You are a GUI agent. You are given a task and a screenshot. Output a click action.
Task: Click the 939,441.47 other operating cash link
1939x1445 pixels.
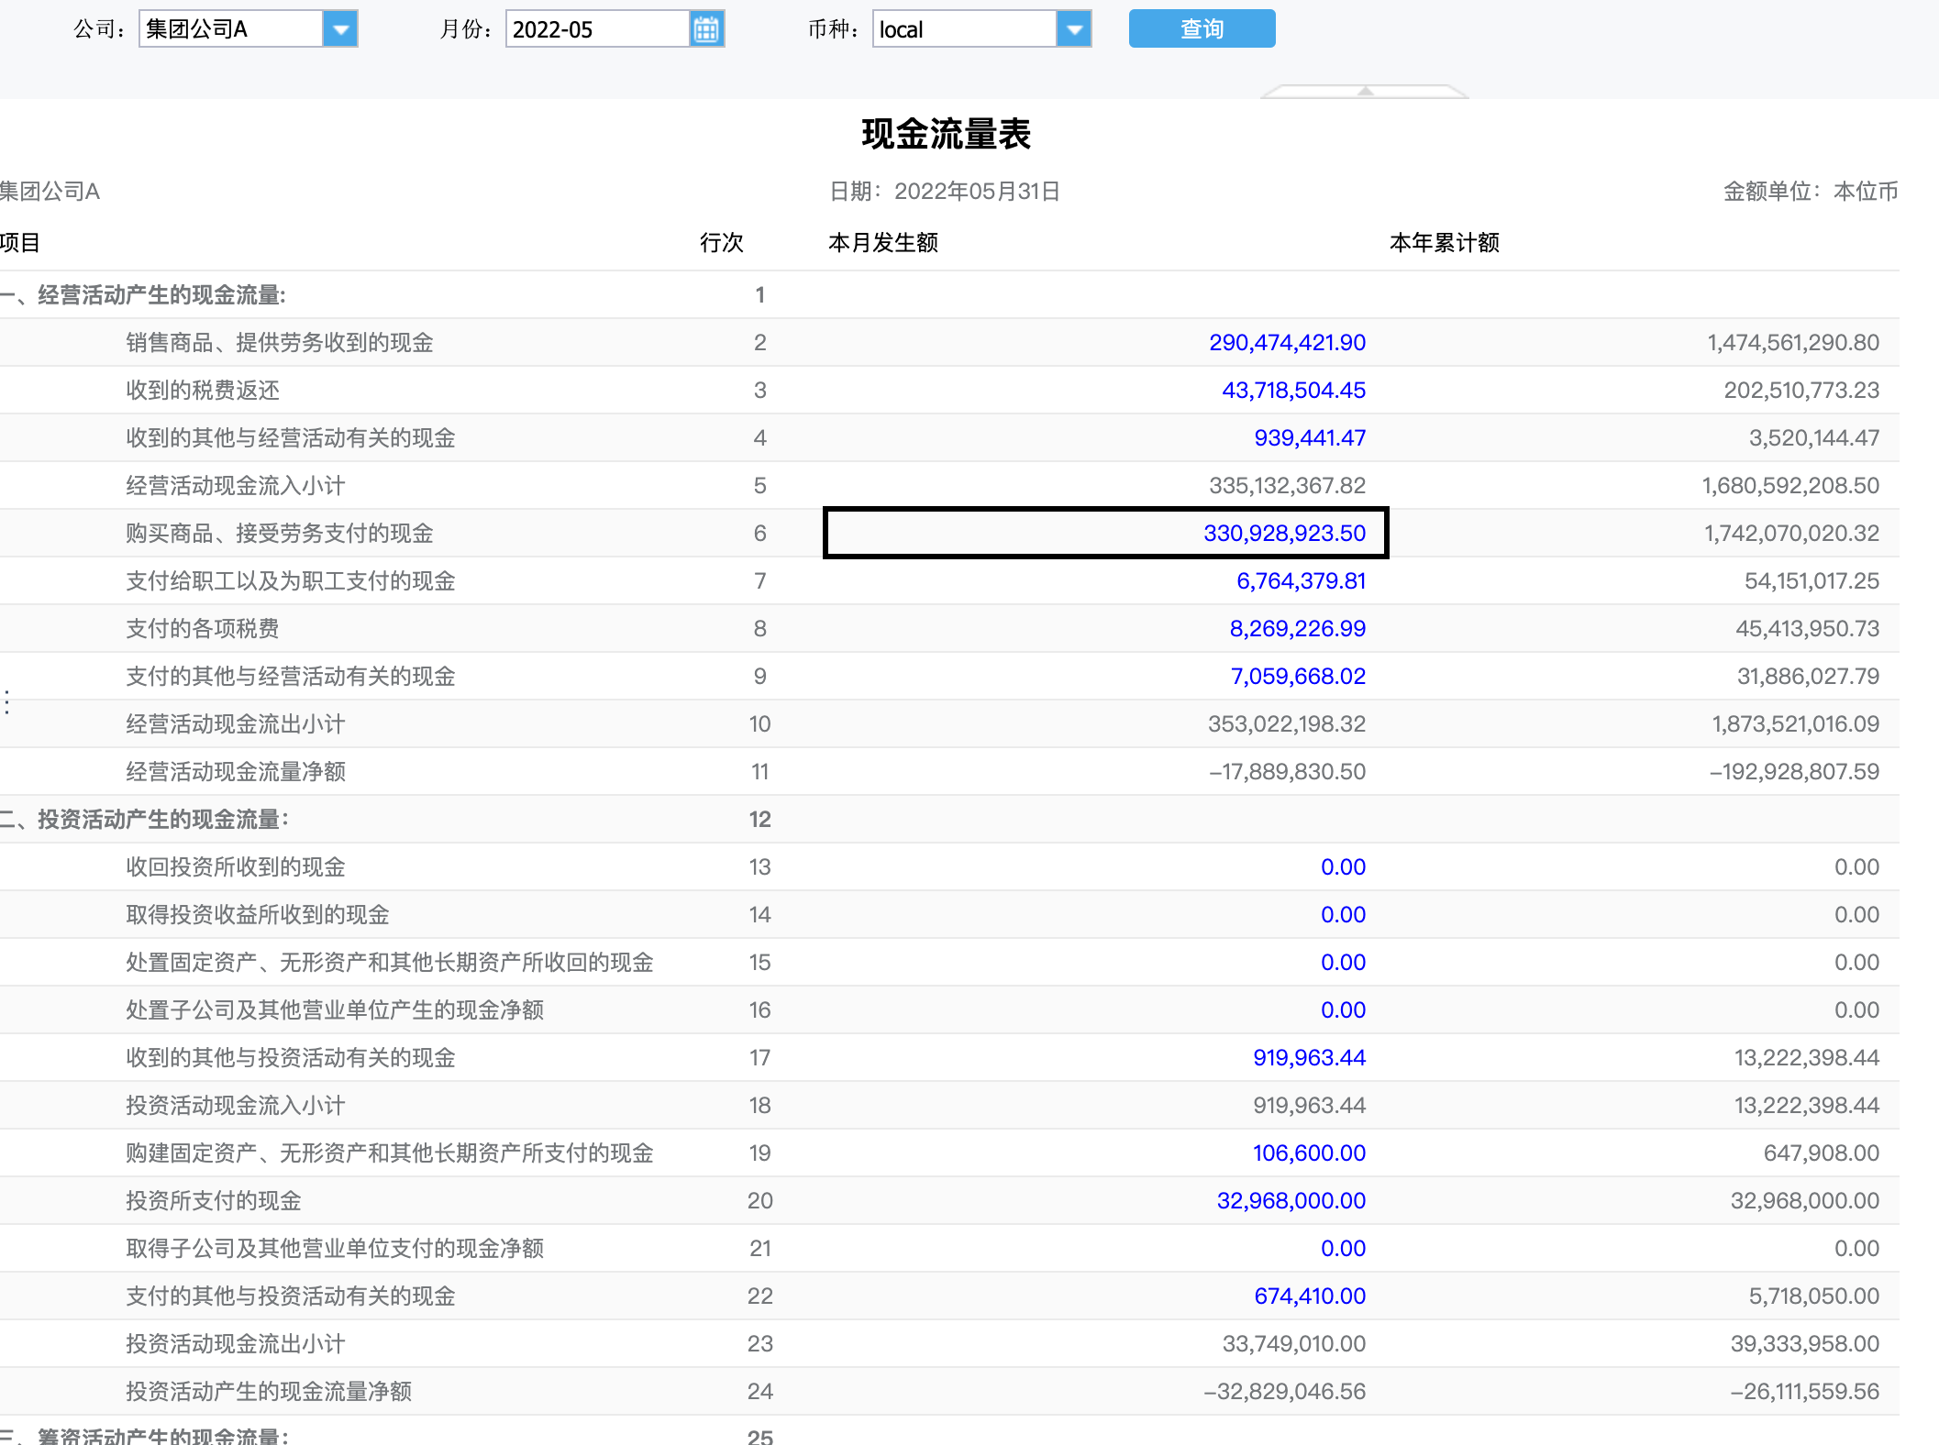click(1310, 438)
